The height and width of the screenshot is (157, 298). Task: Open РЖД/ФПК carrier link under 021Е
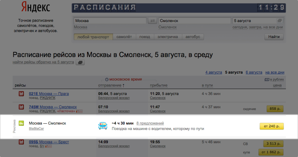click(47, 98)
